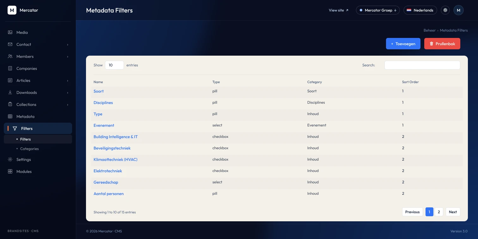478x239 pixels.
Task: Click the Netherlands flag icon
Action: click(x=409, y=10)
